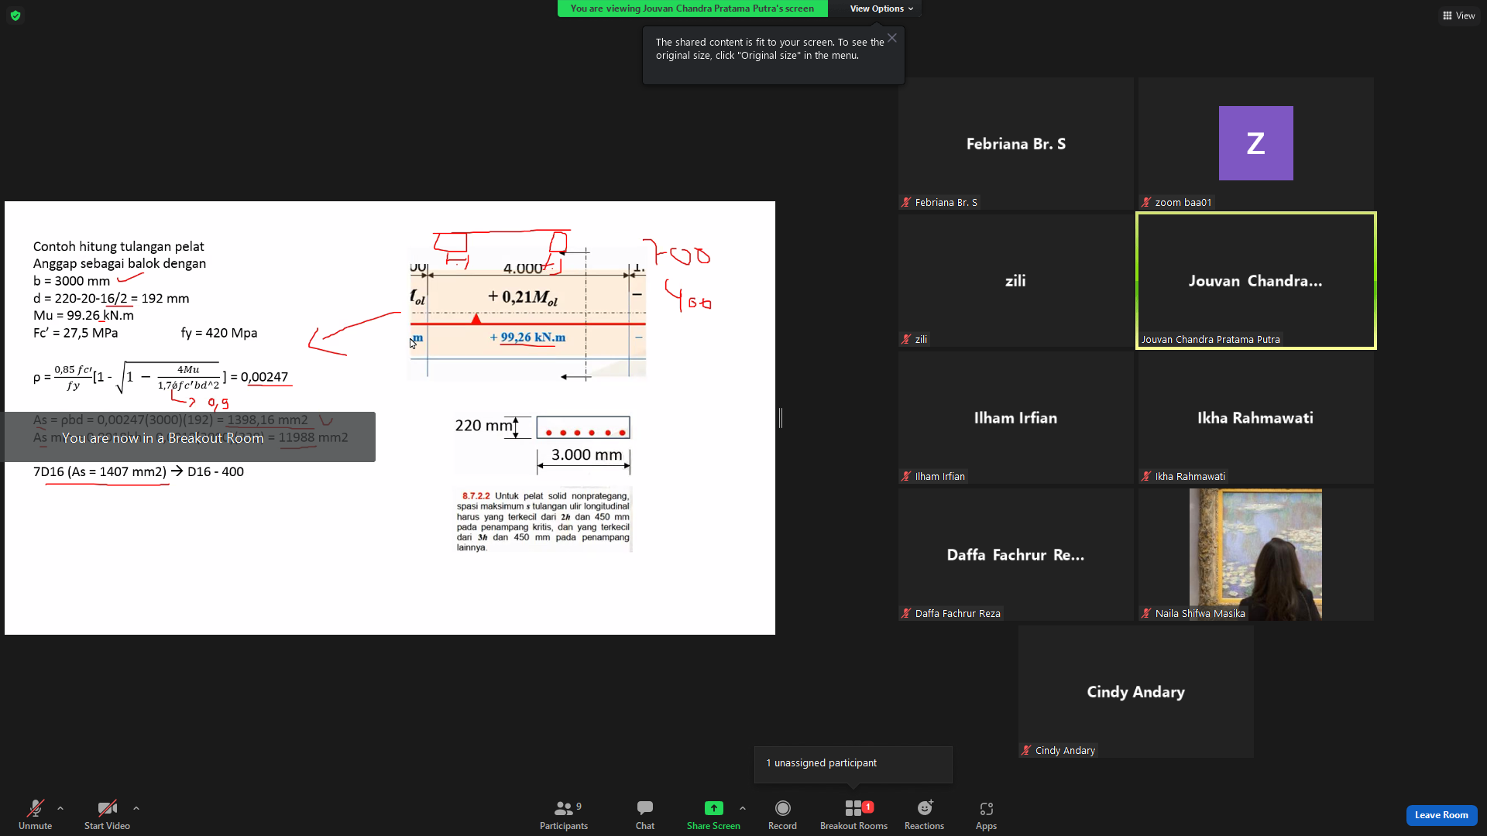Image resolution: width=1487 pixels, height=836 pixels.
Task: Click the '8.7.2.2' code clause paragraph
Action: point(543,522)
